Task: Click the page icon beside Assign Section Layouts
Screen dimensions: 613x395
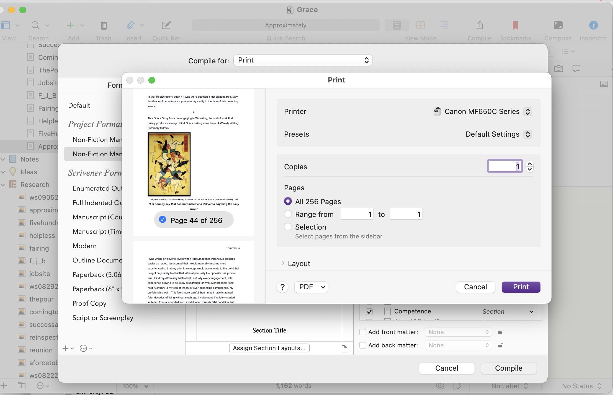Action: point(344,349)
